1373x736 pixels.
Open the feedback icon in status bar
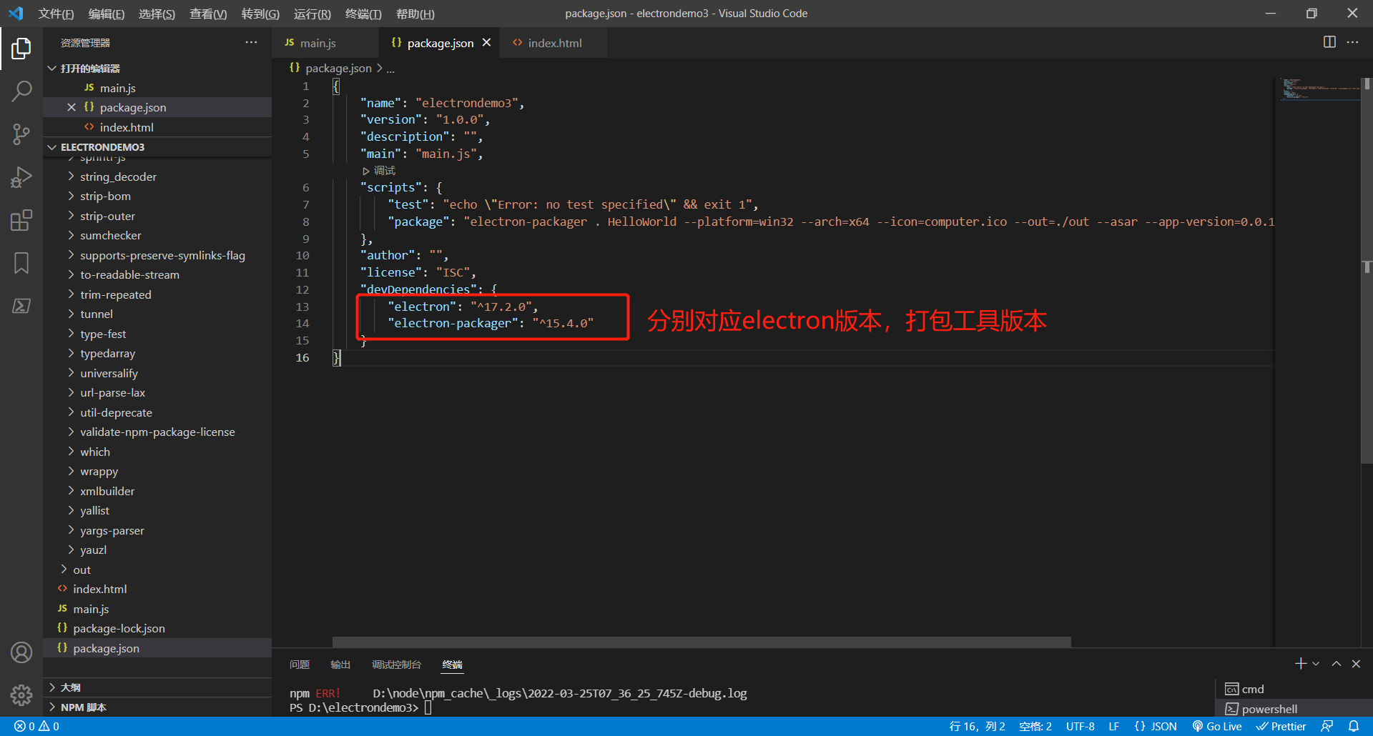click(x=1327, y=726)
